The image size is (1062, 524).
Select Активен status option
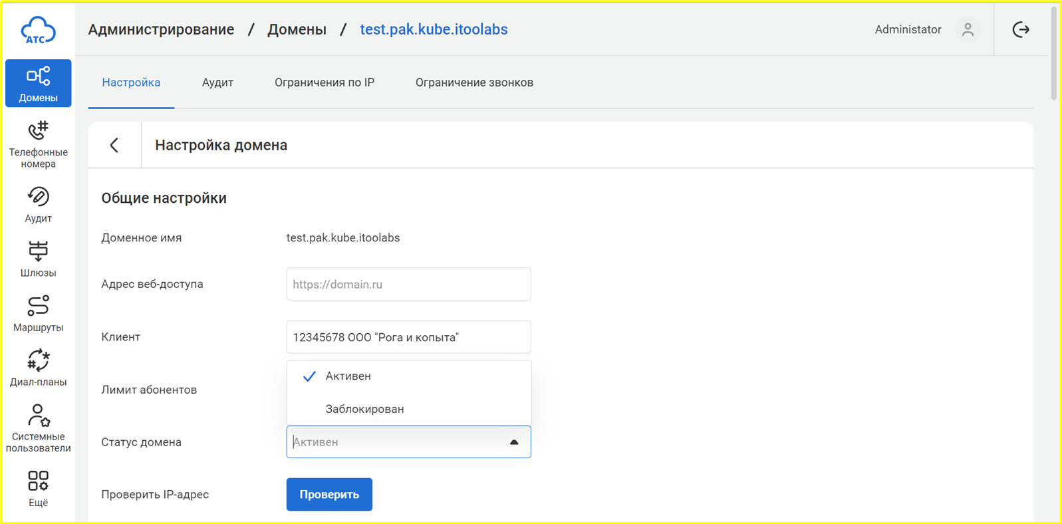tap(348, 376)
